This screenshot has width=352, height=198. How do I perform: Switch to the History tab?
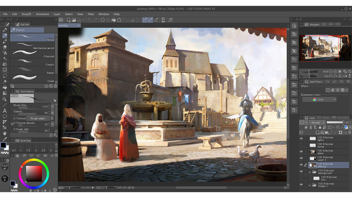coord(323,118)
